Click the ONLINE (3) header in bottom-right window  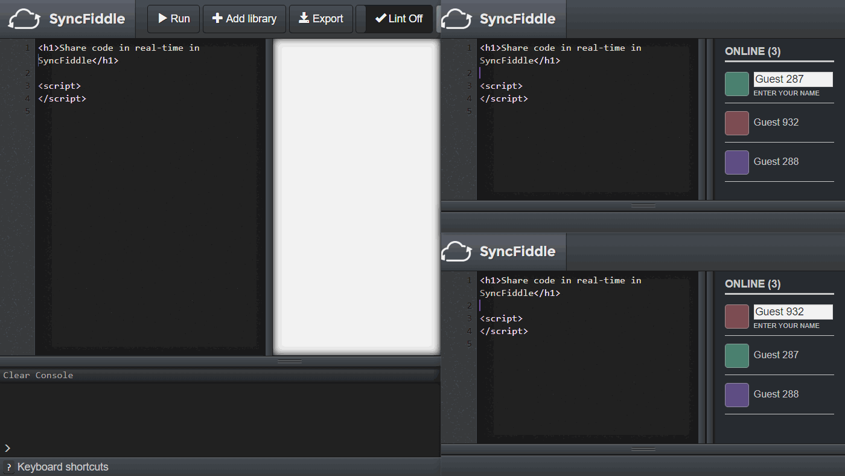coord(753,284)
